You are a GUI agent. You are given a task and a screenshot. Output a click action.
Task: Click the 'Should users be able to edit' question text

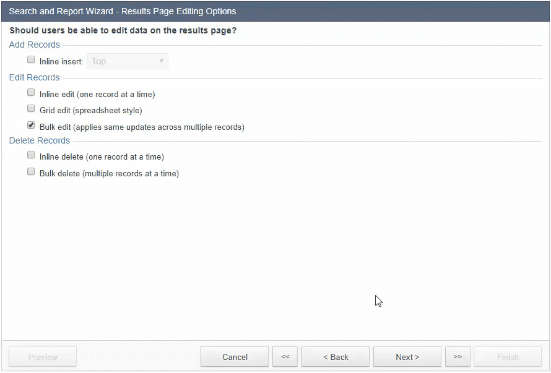click(x=123, y=30)
